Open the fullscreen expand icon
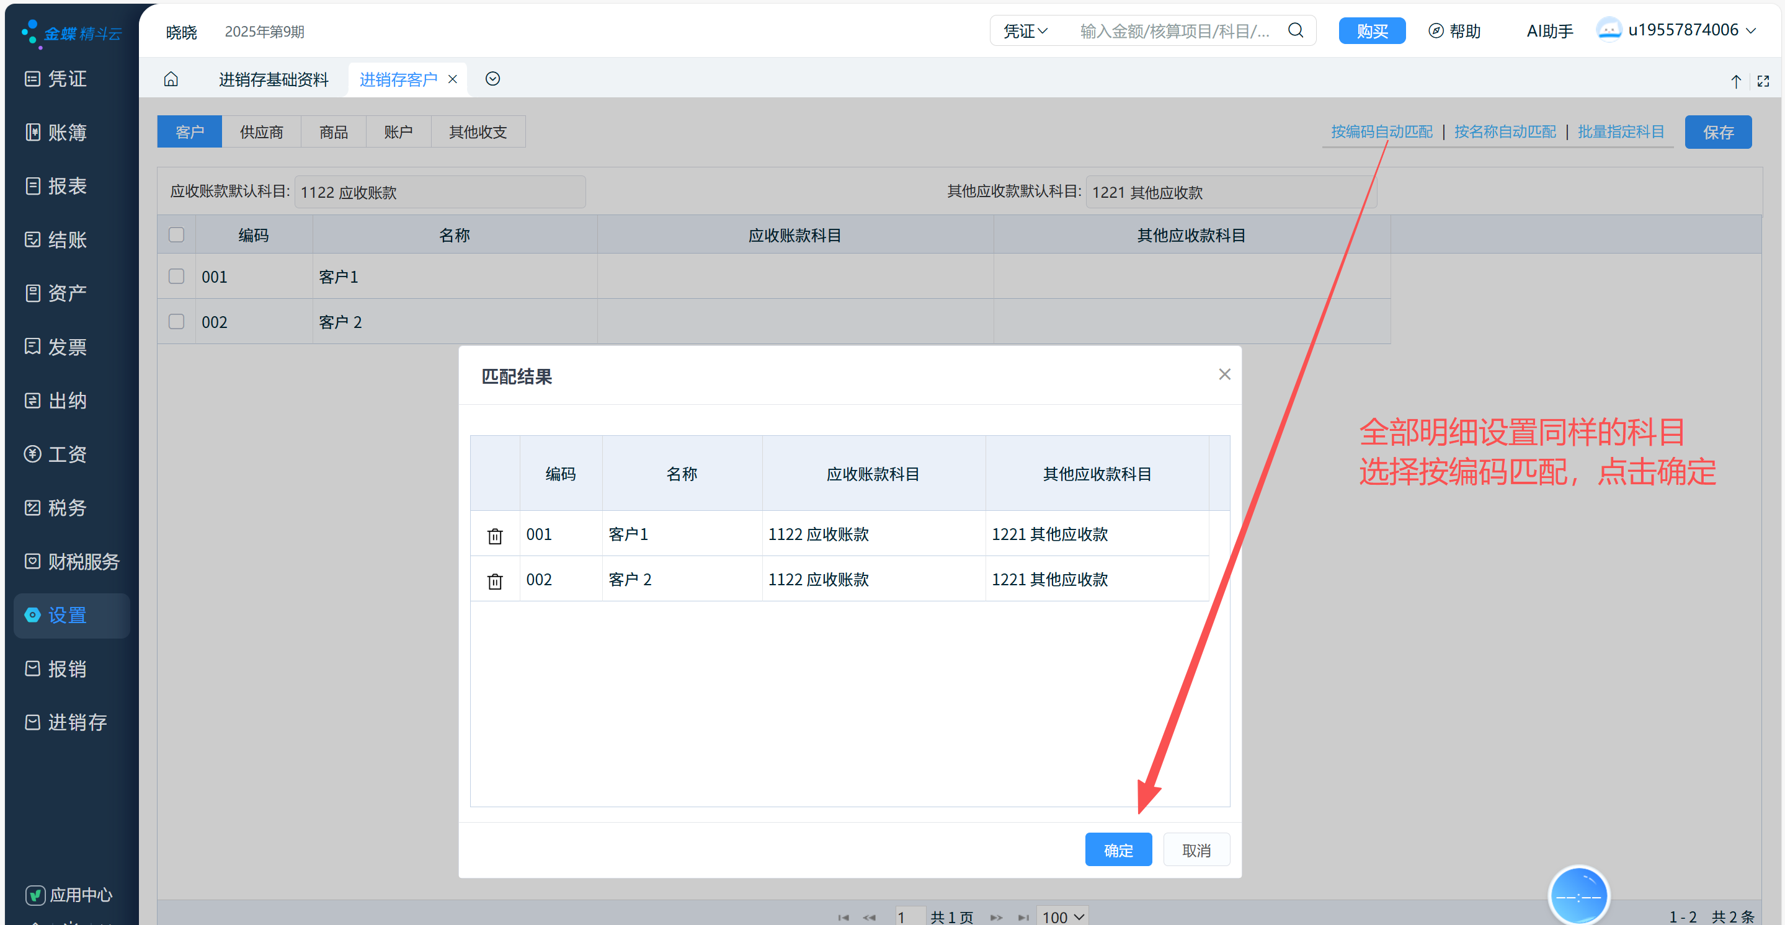The image size is (1785, 925). tap(1763, 81)
